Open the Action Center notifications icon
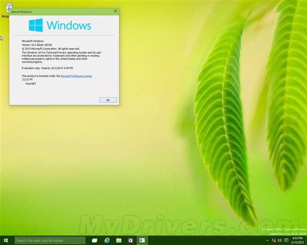Screen dimensions: 307x245 (x=285, y=240)
